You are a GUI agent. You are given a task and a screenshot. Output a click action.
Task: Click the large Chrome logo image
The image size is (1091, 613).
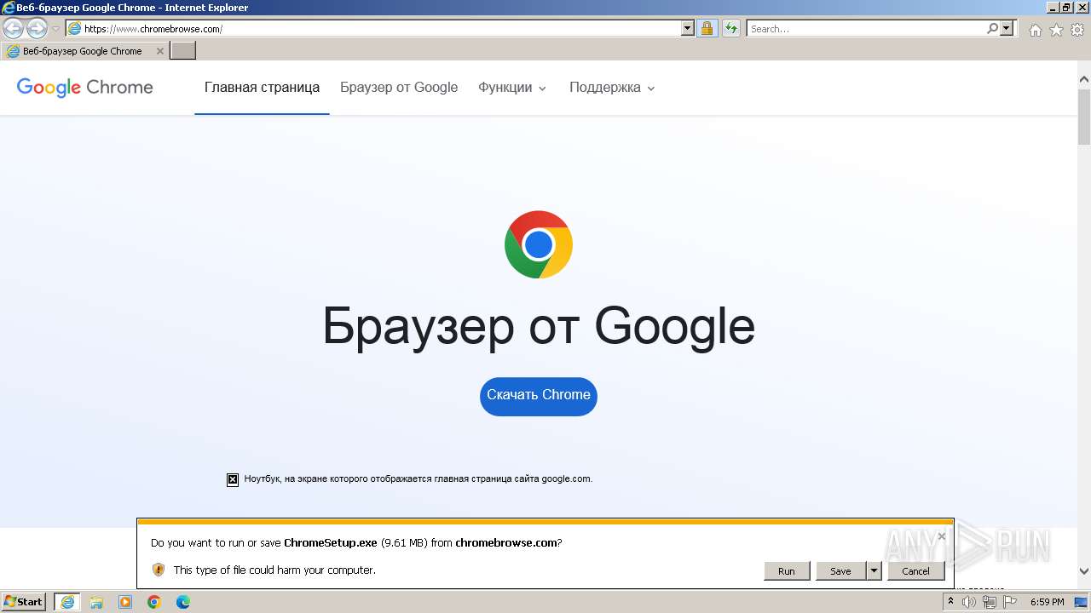click(539, 244)
